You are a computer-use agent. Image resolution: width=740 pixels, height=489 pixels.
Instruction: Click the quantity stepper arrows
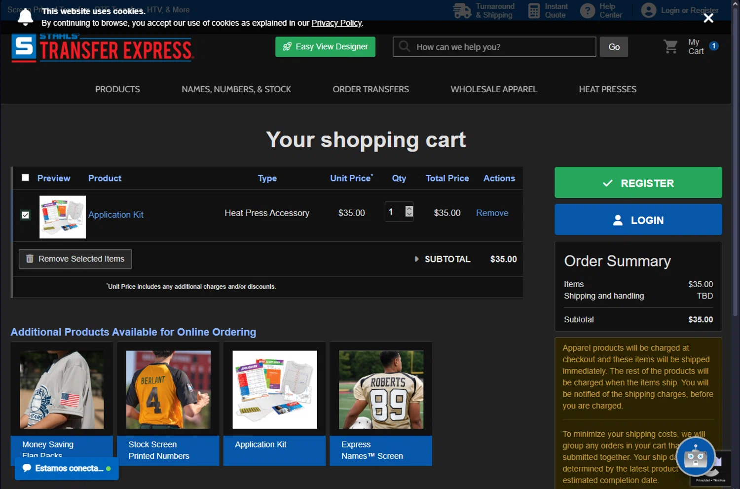click(409, 211)
